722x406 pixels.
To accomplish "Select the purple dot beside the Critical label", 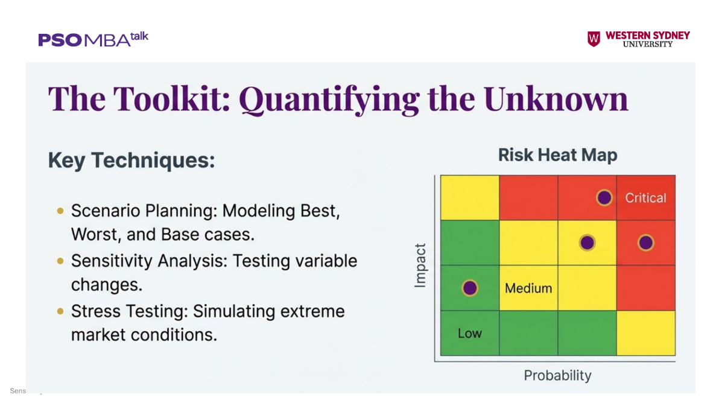I will point(604,197).
